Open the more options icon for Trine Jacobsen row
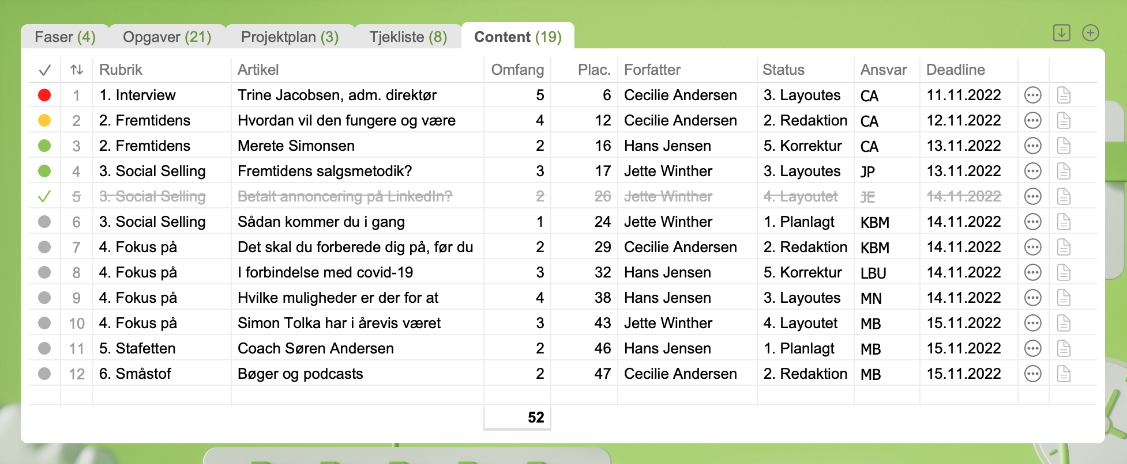 tap(1032, 95)
